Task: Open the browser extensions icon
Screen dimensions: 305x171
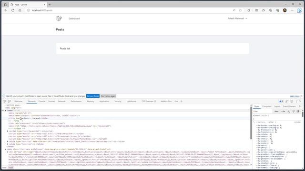Action: (249, 10)
